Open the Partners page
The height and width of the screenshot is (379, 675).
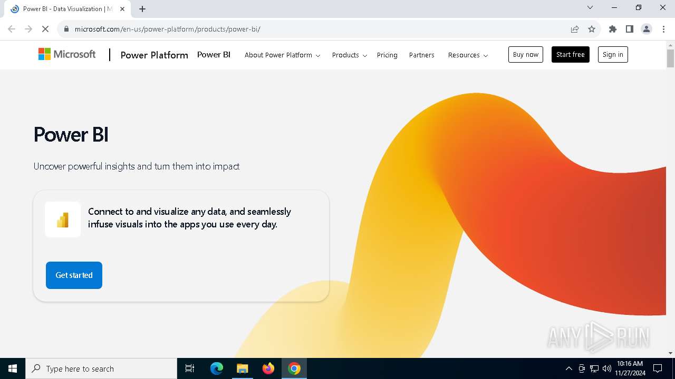(422, 55)
